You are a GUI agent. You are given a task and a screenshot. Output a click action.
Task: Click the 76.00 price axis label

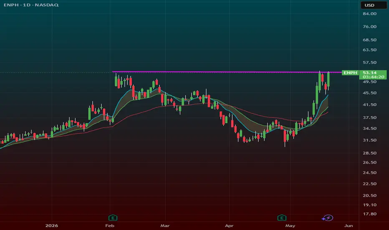pyautogui.click(x=370, y=27)
